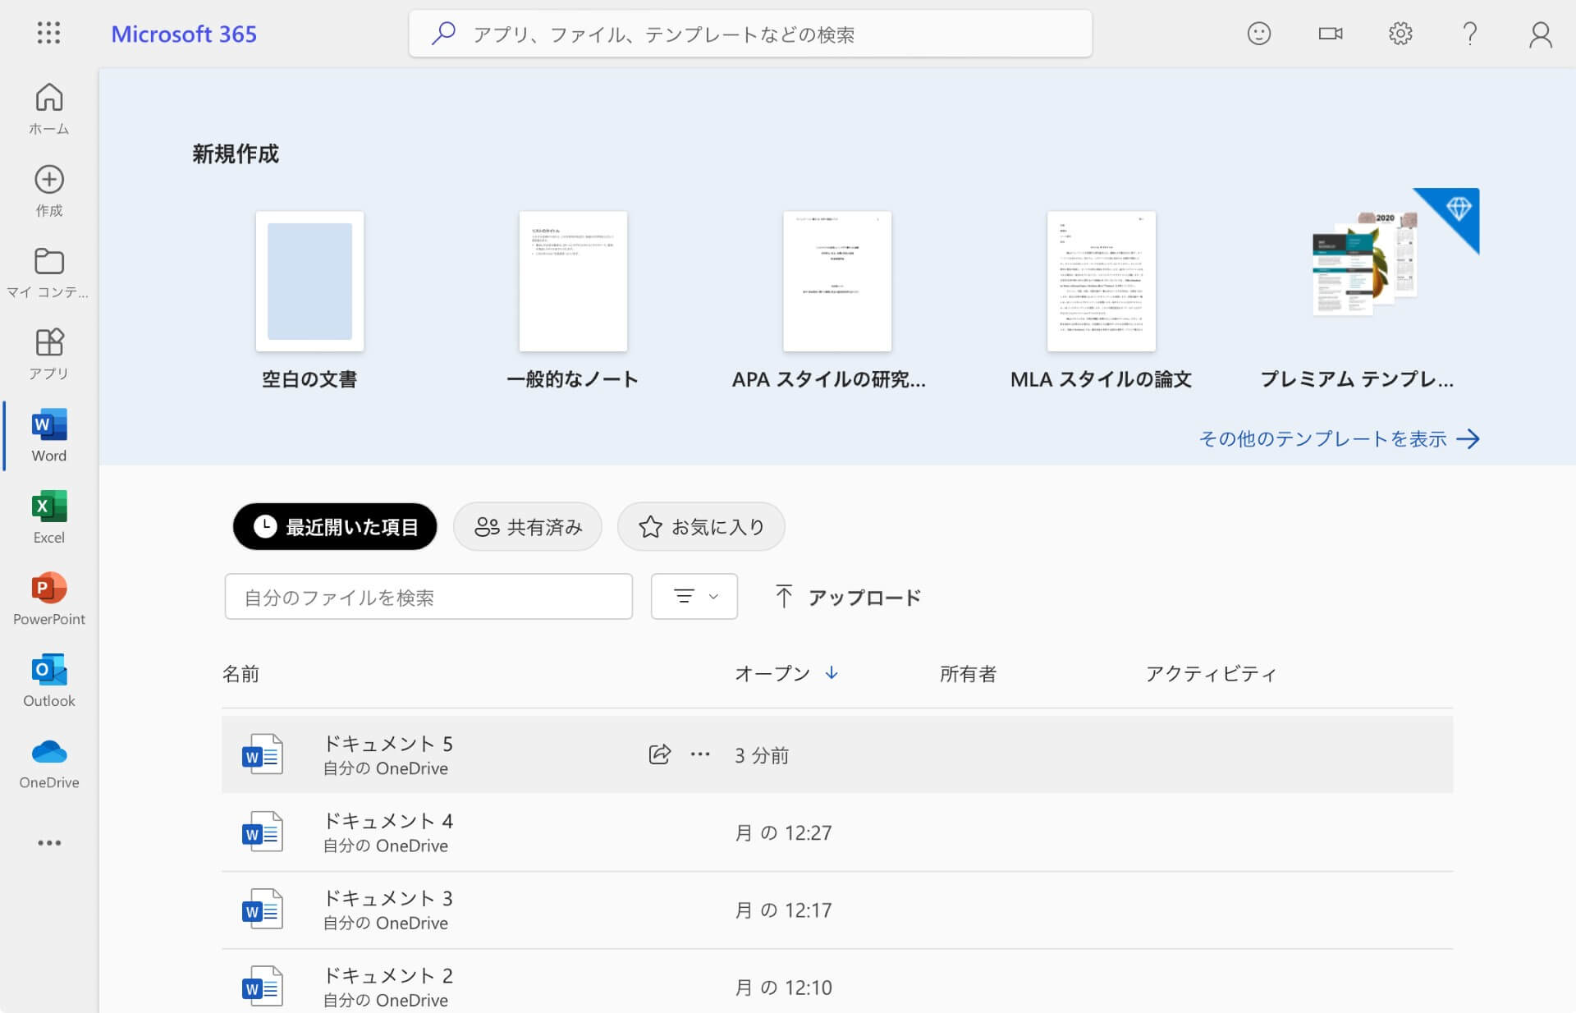This screenshot has width=1576, height=1013.
Task: Click the video camera icon
Action: 1331,34
